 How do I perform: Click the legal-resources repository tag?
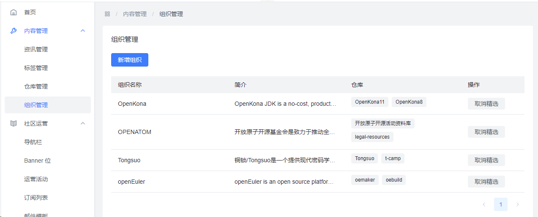372,137
